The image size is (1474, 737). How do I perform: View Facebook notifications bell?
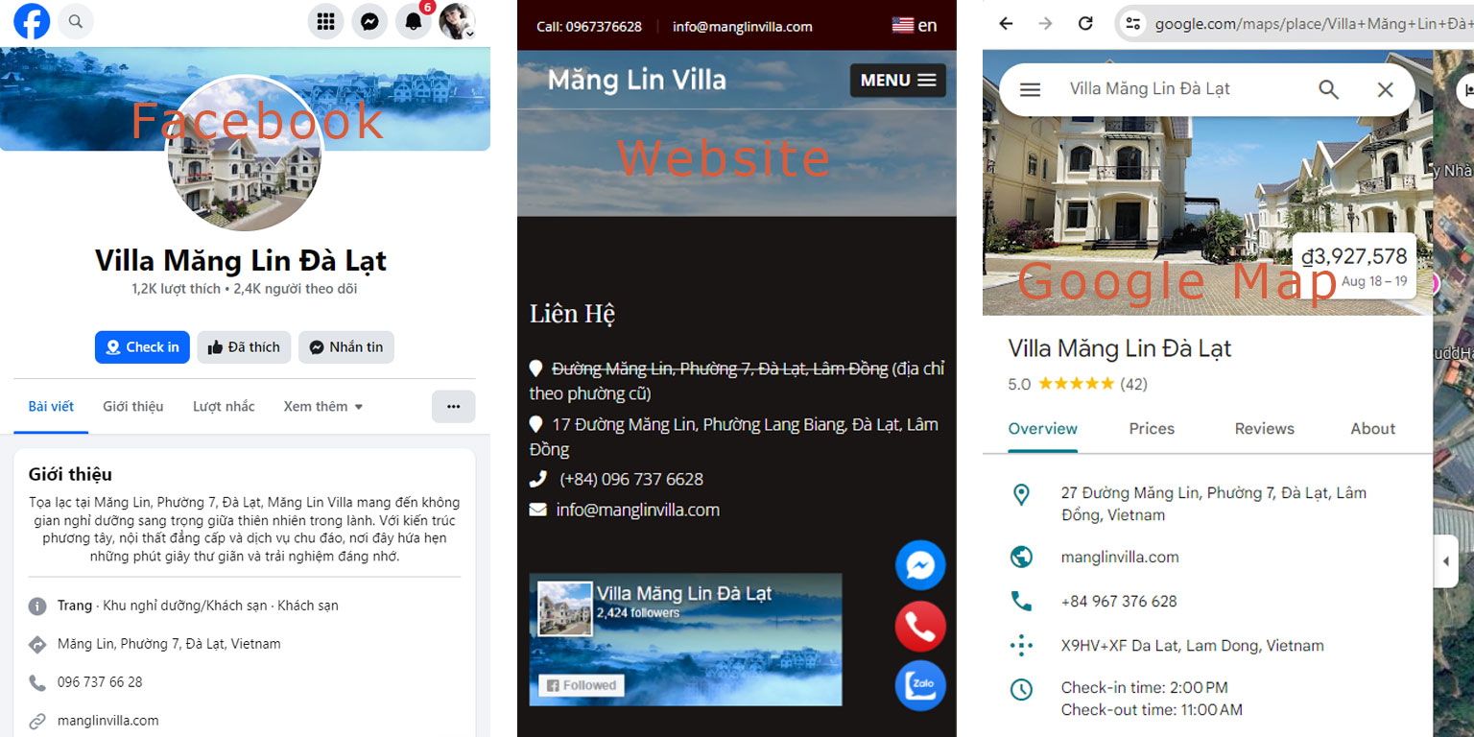tap(414, 20)
